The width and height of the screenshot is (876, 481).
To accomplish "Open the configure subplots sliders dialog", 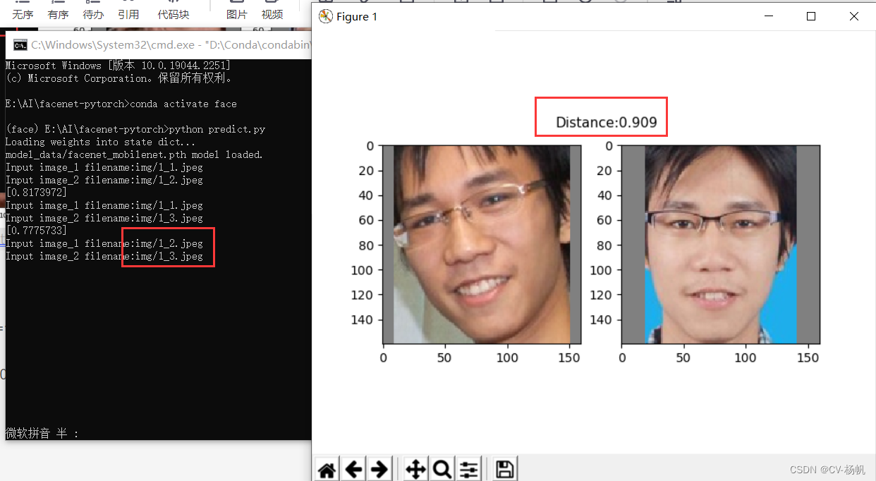I will tap(469, 469).
